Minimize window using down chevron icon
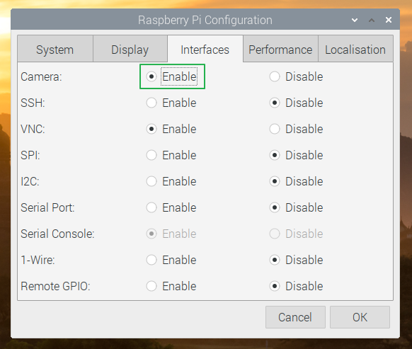412x349 pixels. pyautogui.click(x=355, y=20)
